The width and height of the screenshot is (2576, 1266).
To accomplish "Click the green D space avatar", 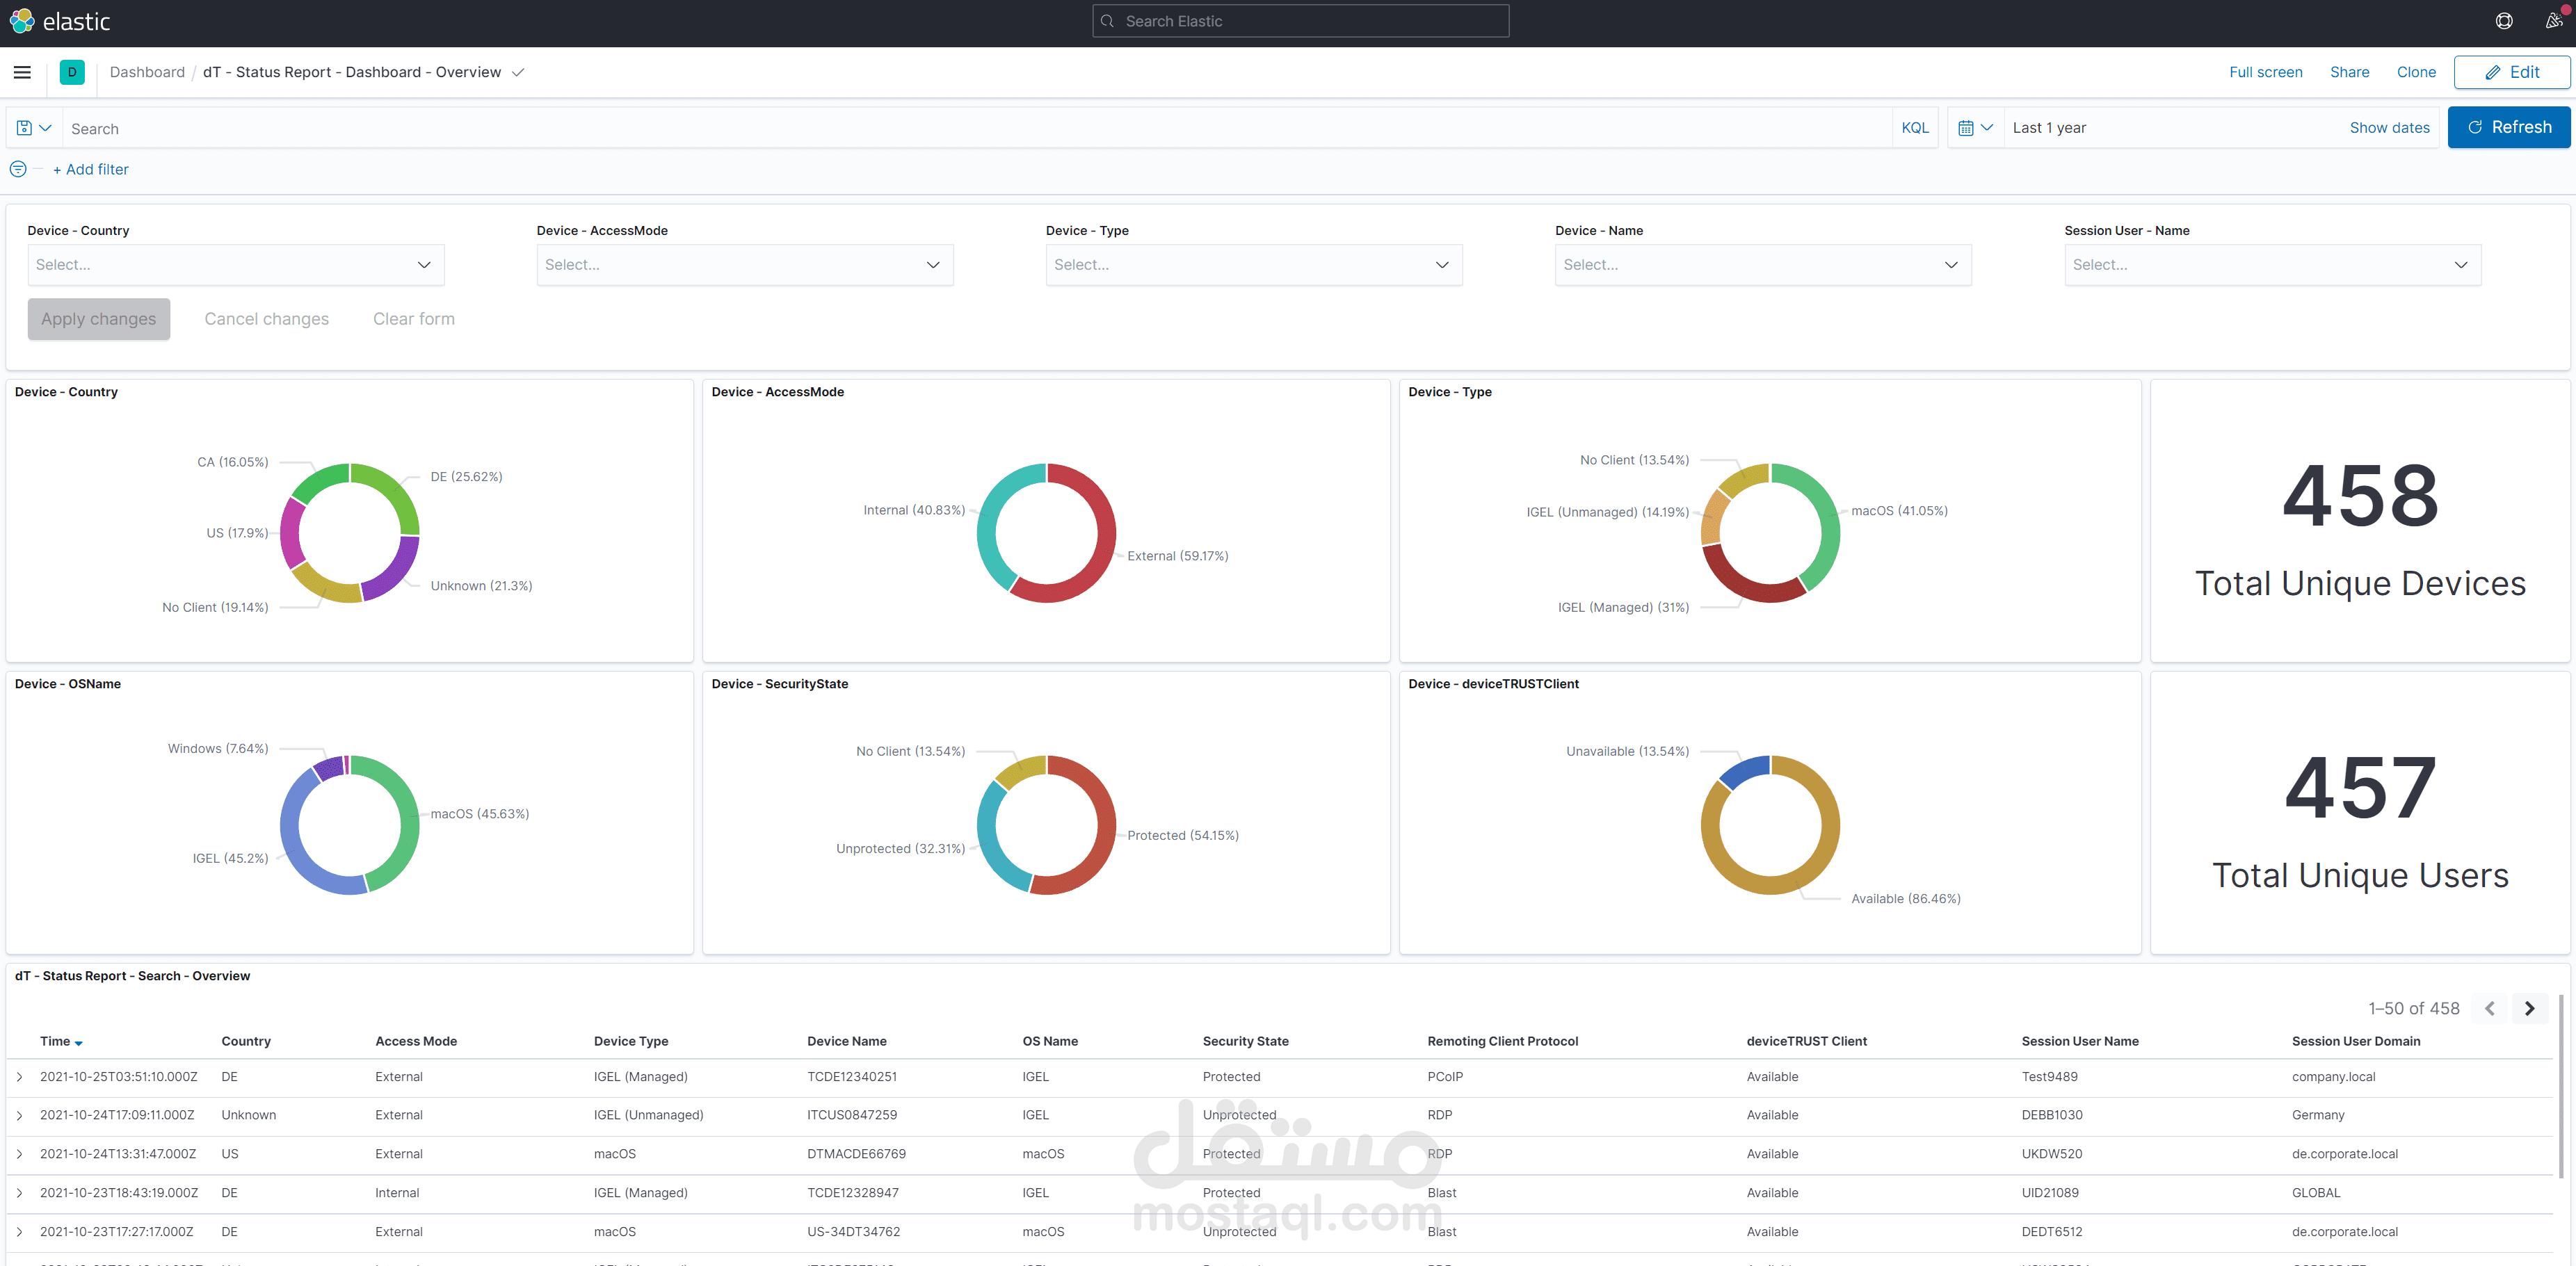I will pyautogui.click(x=72, y=72).
